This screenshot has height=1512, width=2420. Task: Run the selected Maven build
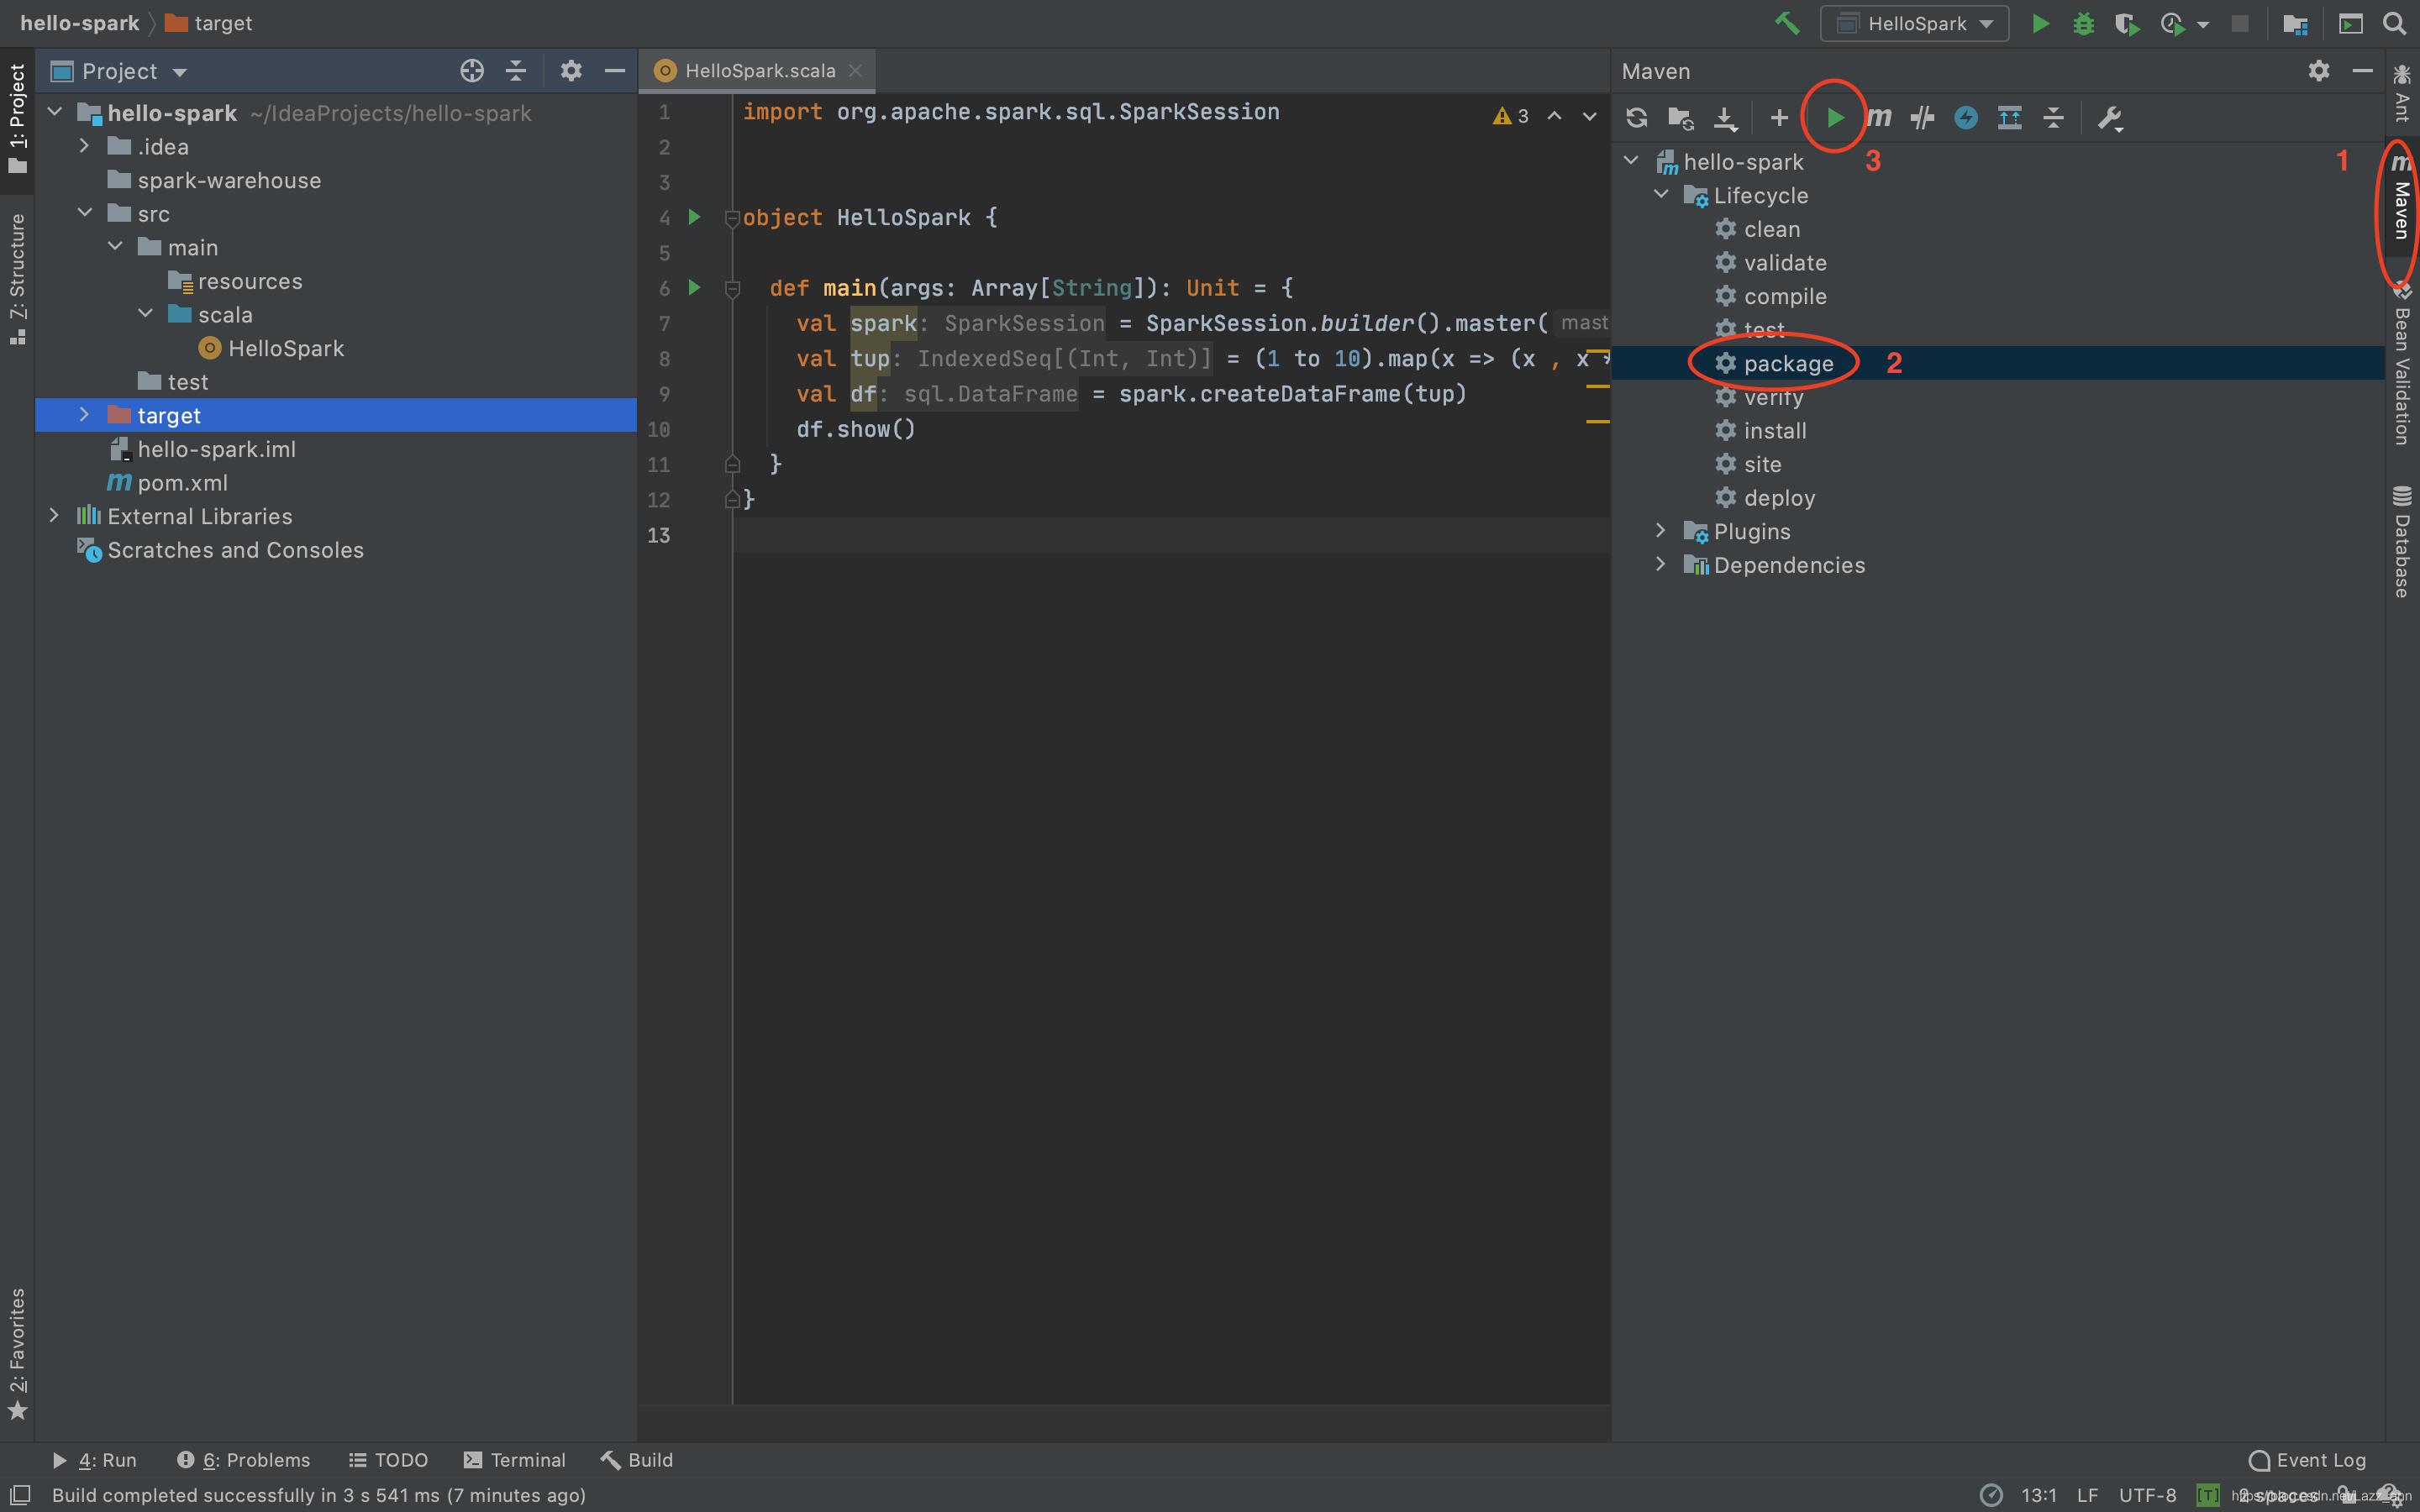click(1834, 118)
